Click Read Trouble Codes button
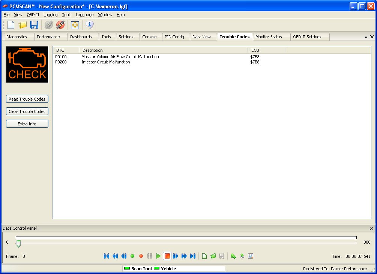This screenshot has width=377, height=274. (27, 99)
